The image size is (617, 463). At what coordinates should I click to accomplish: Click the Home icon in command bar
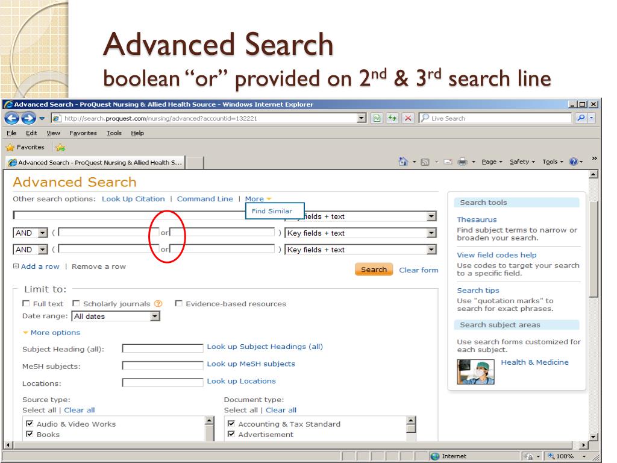click(403, 162)
